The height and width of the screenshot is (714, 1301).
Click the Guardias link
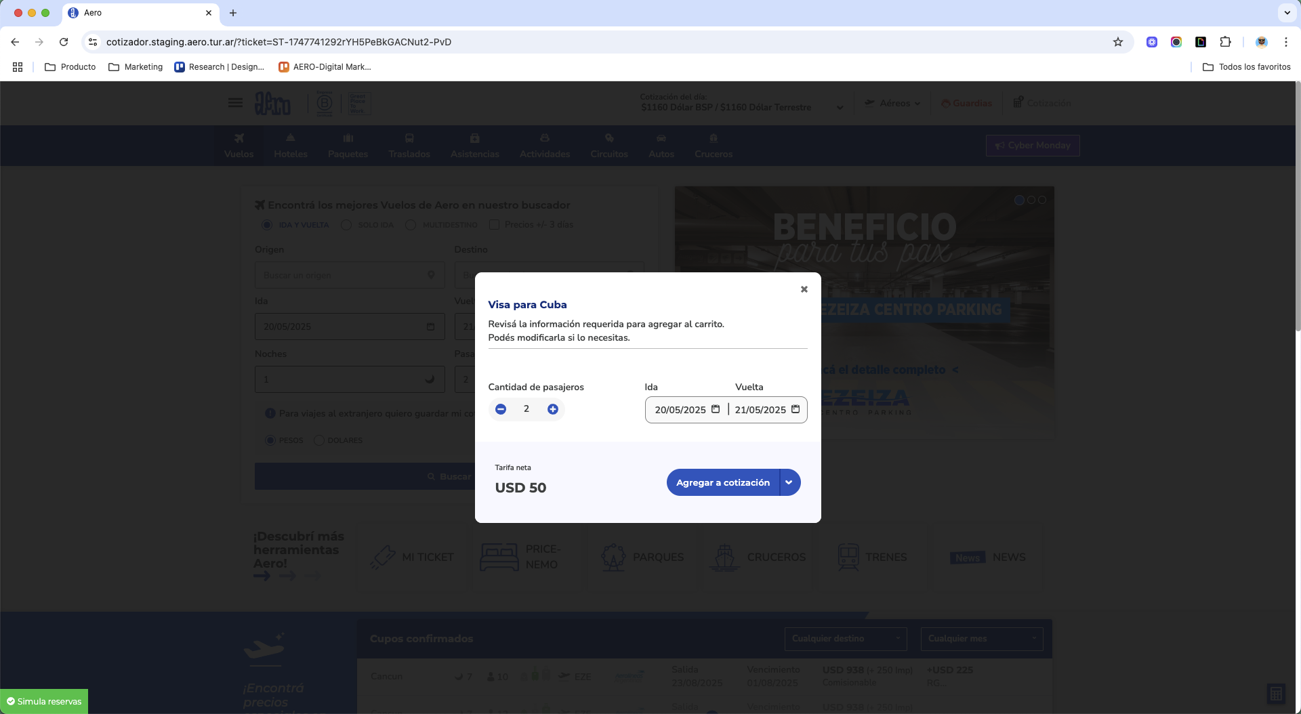click(966, 103)
